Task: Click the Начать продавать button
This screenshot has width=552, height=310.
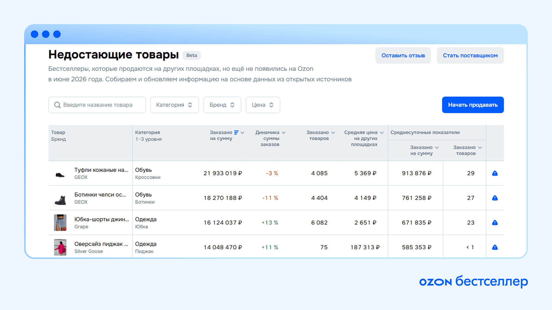Action: [473, 105]
